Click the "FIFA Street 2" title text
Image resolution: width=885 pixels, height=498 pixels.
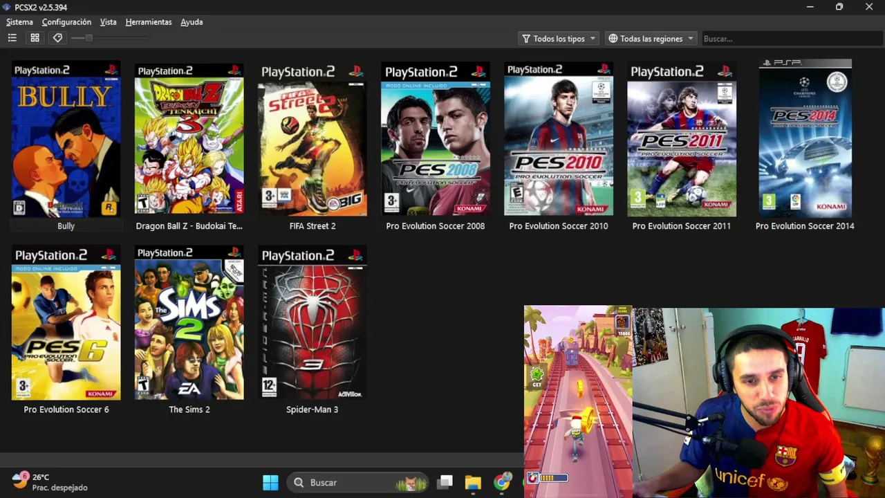coord(312,226)
